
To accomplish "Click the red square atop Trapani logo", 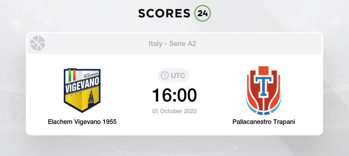I will pos(263,70).
